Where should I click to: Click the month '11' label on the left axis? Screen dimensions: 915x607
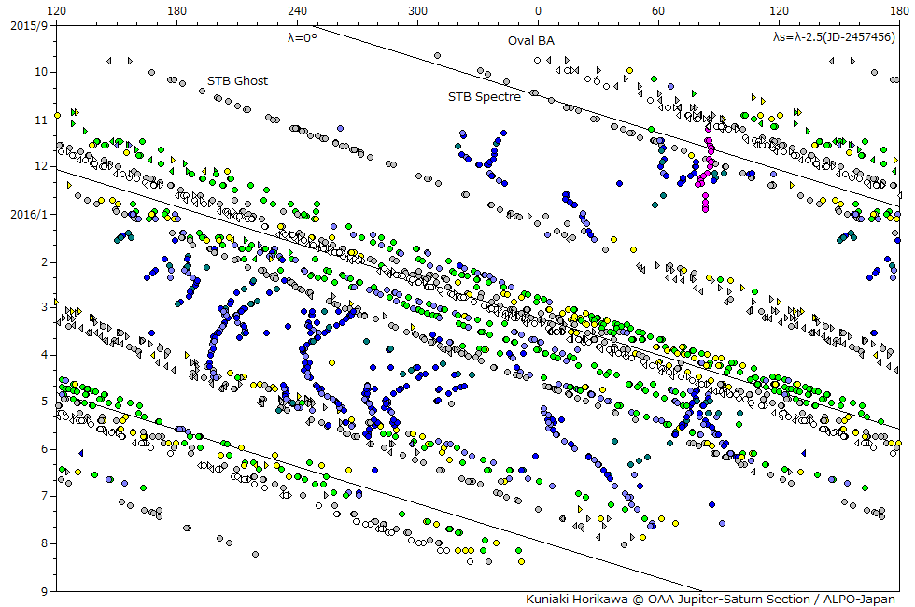coord(41,120)
